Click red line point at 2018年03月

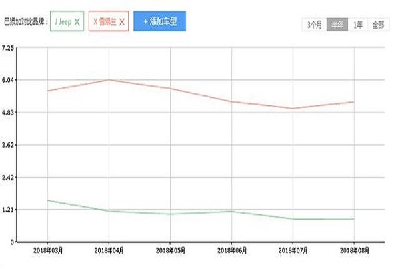coord(48,91)
